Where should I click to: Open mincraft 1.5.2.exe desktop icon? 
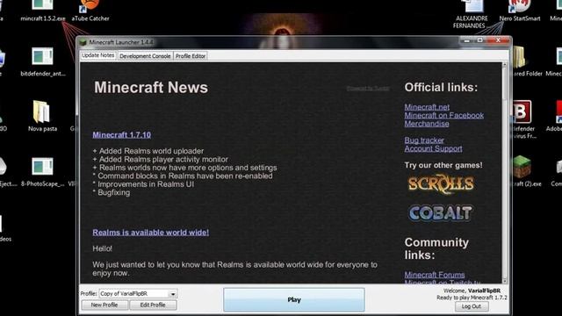pos(43,11)
